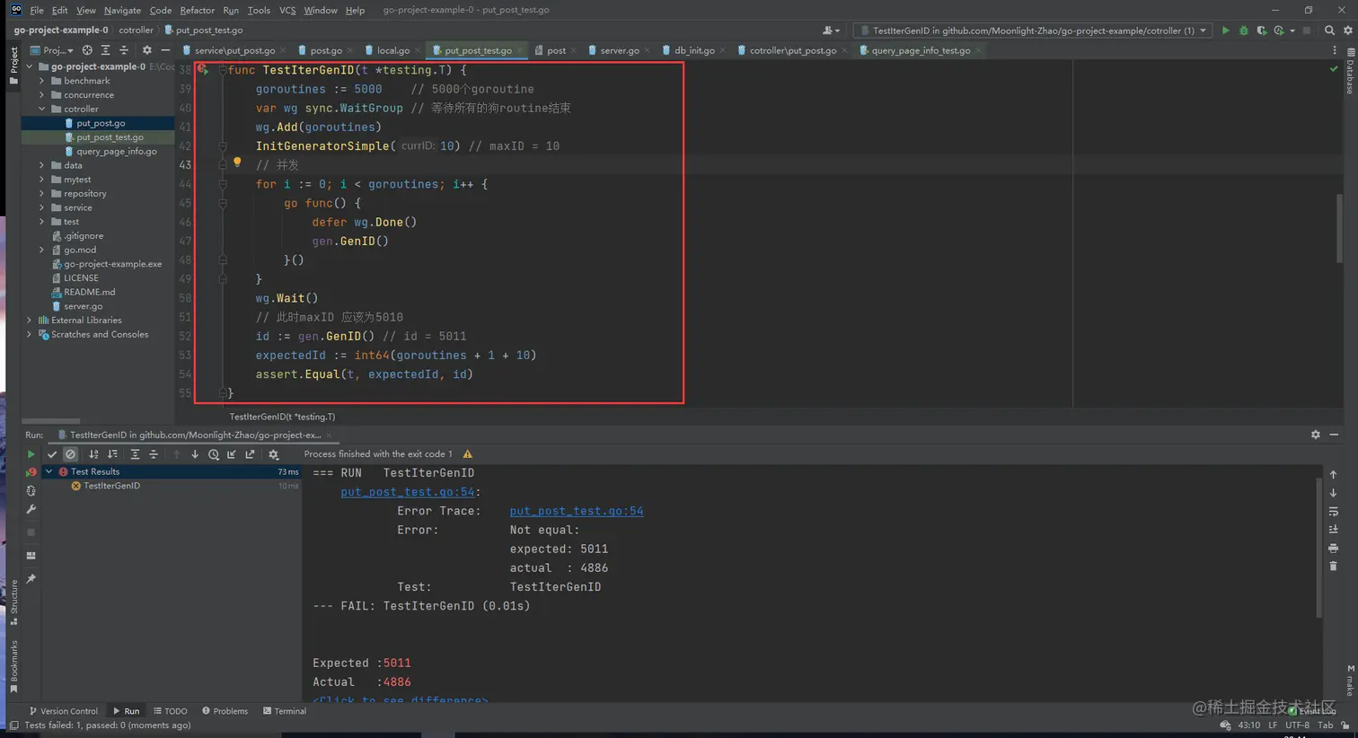Open put_post_test.go:54 Error Trace link
Image resolution: width=1358 pixels, height=738 pixels.
tap(577, 511)
